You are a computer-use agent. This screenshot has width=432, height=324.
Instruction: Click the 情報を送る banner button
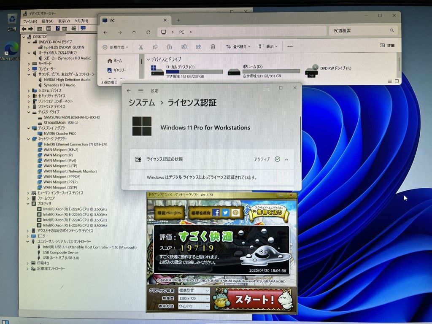[269, 212]
